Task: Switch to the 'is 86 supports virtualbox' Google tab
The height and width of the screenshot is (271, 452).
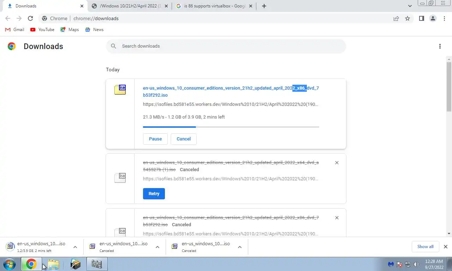Action: tap(214, 6)
